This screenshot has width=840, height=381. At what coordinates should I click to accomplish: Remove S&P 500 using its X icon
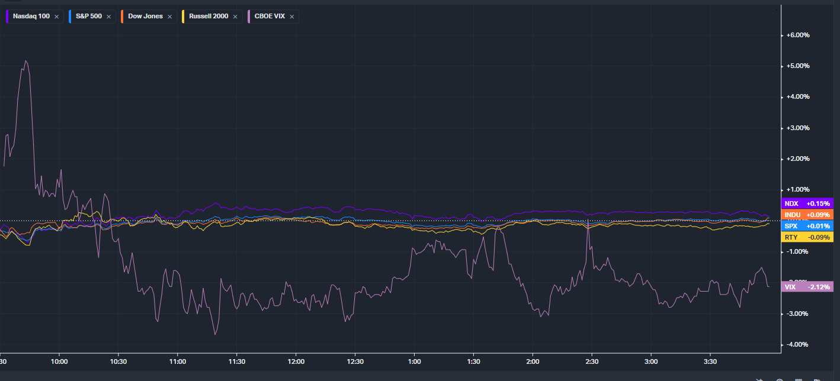pos(108,17)
